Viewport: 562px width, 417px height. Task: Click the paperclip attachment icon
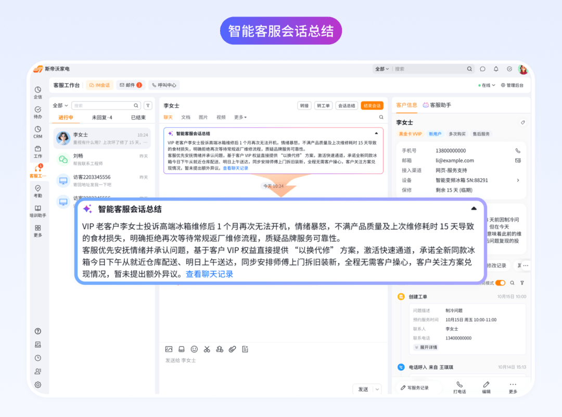coord(232,349)
